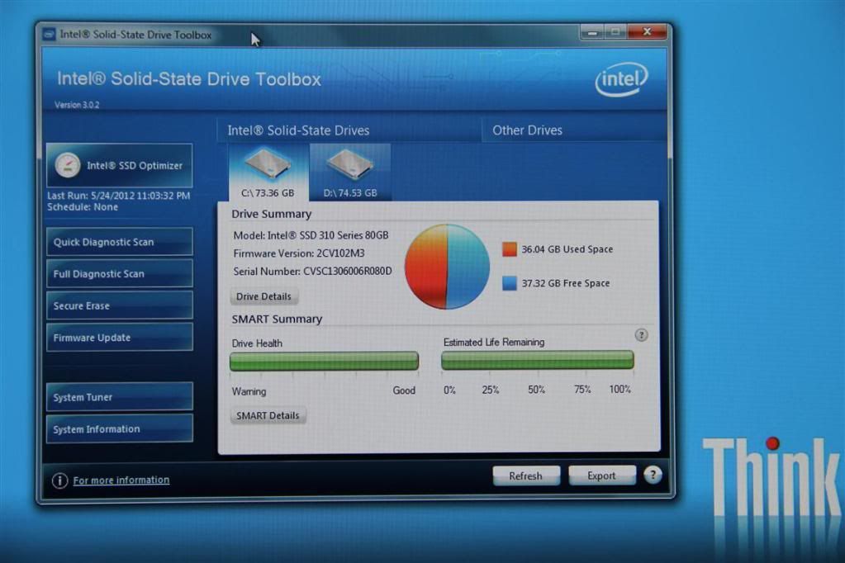The image size is (845, 563).
Task: Open the Secure Erase option
Action: pyautogui.click(x=120, y=305)
